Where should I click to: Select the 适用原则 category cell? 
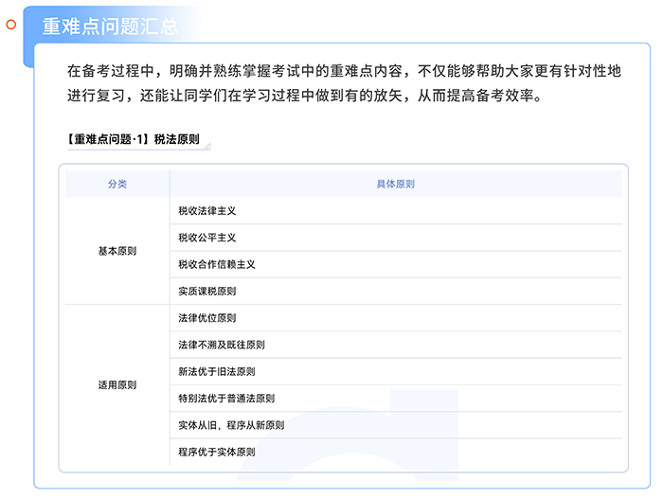[116, 385]
